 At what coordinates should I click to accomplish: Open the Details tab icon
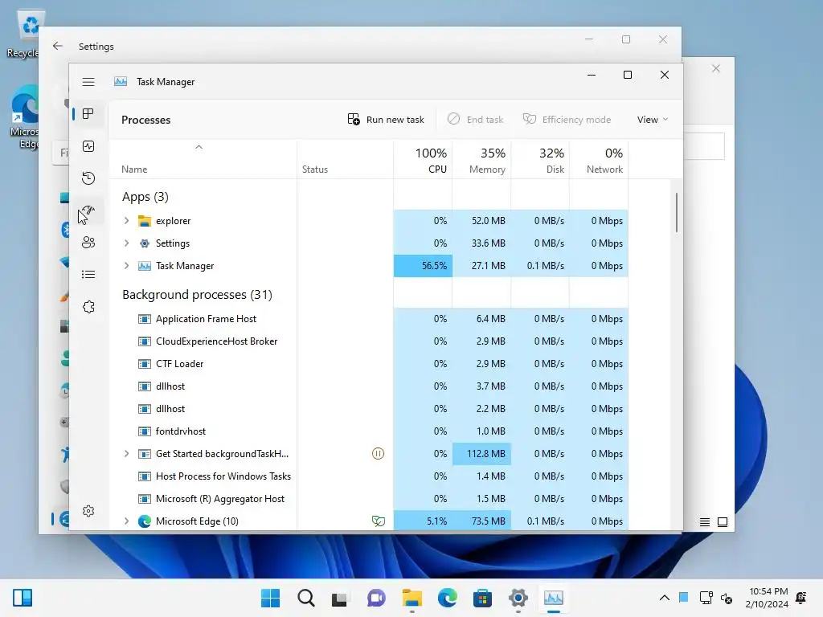click(88, 275)
